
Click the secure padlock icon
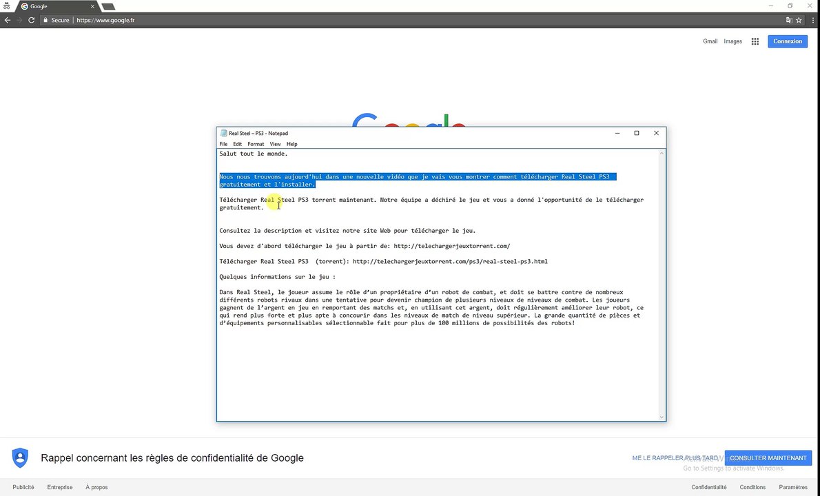pyautogui.click(x=45, y=21)
